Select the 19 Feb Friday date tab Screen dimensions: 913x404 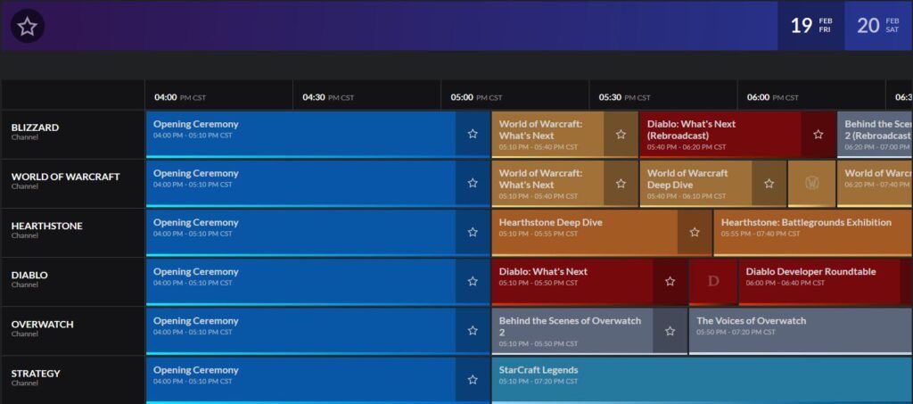point(811,26)
